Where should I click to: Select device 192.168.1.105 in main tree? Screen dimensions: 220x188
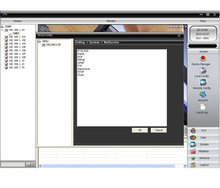click(17, 47)
